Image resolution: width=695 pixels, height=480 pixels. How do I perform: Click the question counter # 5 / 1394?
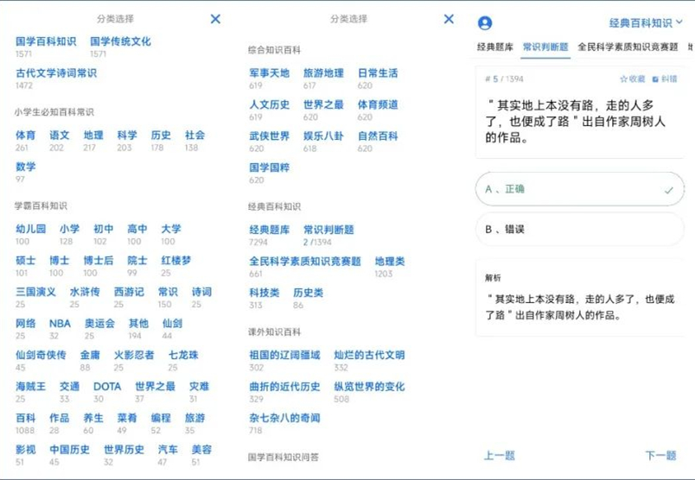click(504, 79)
